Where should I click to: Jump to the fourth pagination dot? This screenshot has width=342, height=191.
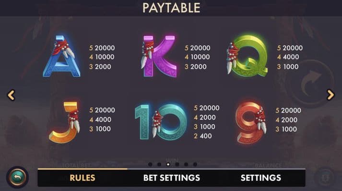coord(177,164)
